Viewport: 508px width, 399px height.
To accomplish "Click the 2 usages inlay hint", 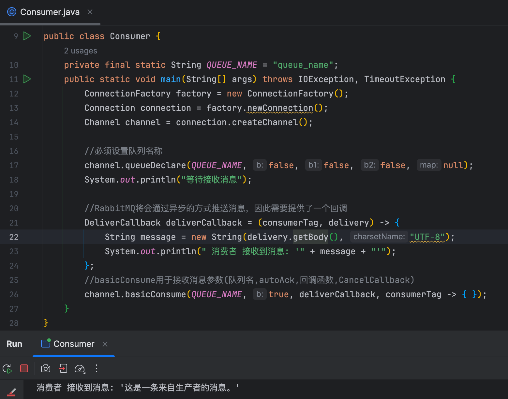I will click(x=81, y=51).
